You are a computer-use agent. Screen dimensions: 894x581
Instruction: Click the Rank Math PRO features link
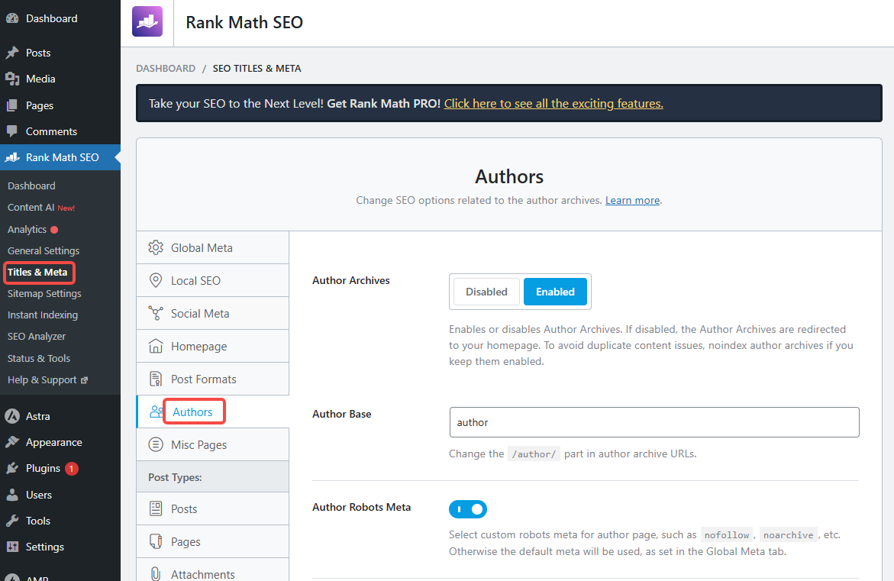[553, 103]
